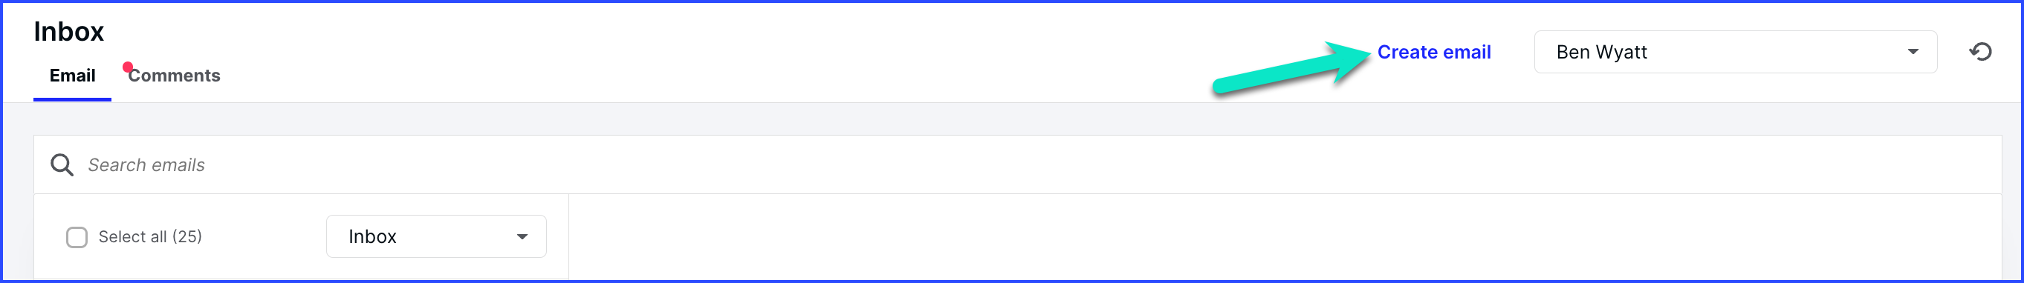Viewport: 2024px width, 283px height.
Task: Switch to the Comments tab
Action: click(174, 76)
